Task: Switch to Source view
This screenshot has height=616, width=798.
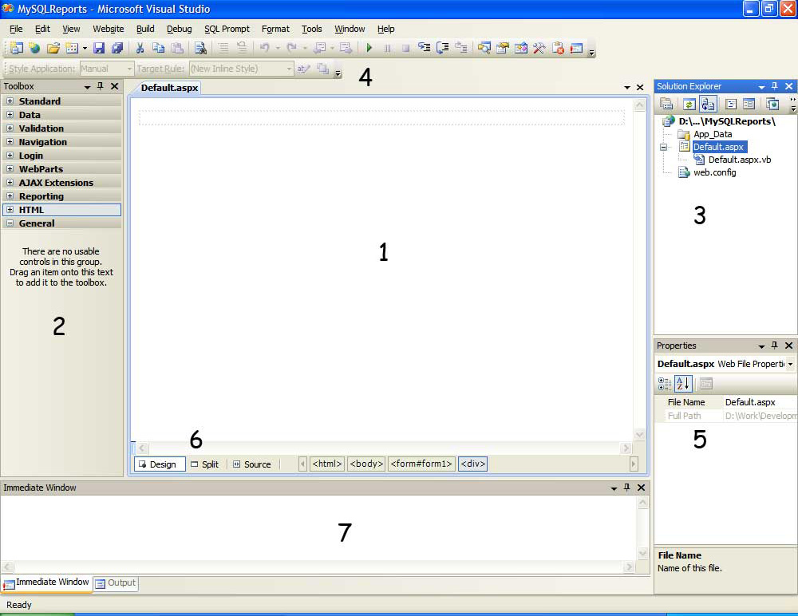Action: tap(252, 464)
